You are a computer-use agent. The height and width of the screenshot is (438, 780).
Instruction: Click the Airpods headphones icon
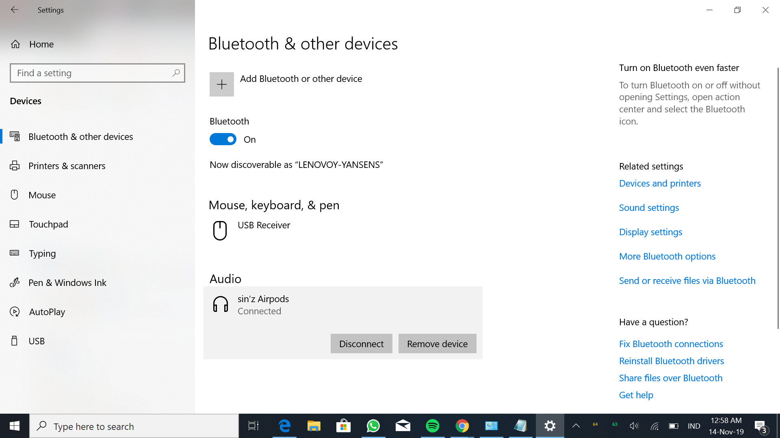[221, 304]
